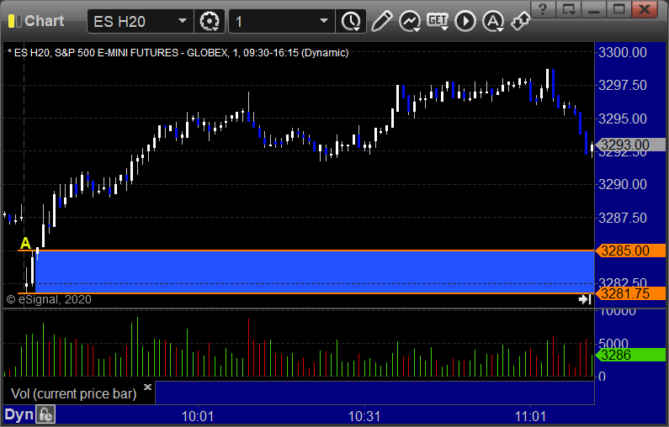The width and height of the screenshot is (669, 427).
Task: Expand the interval dropdown arrow
Action: point(324,21)
